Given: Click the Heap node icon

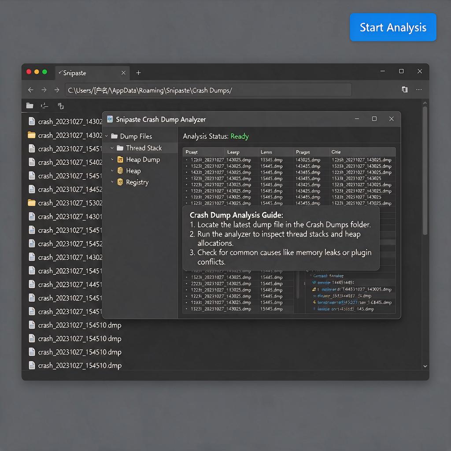Looking at the screenshot, I should 120,171.
